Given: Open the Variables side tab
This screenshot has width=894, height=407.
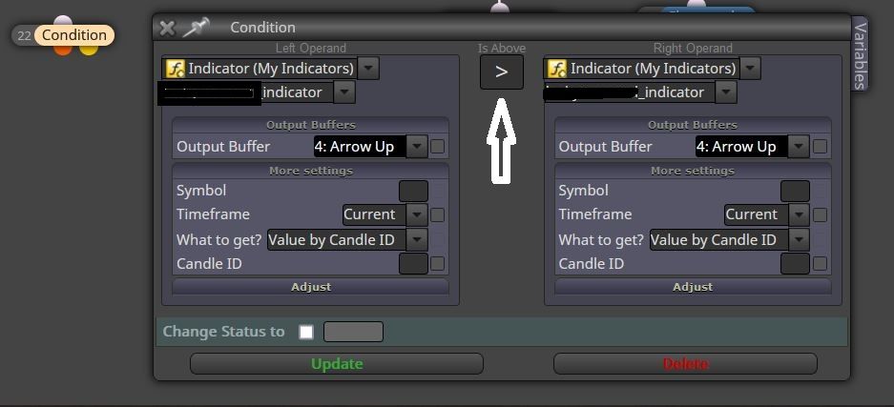Looking at the screenshot, I should [860, 56].
